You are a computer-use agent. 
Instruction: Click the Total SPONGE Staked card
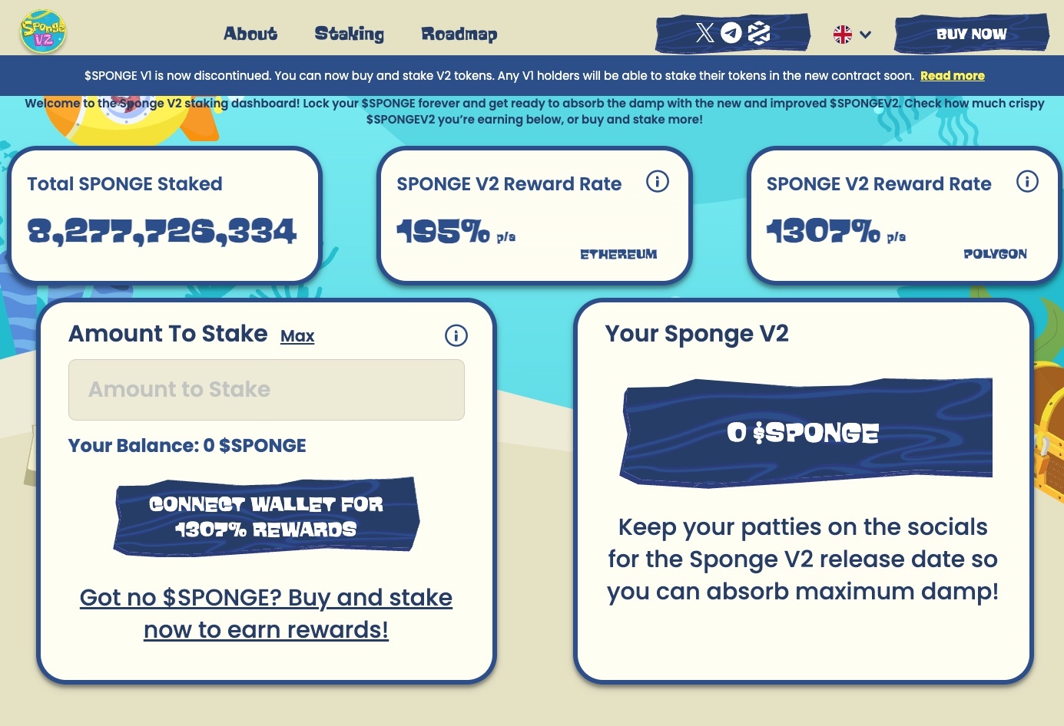coord(164,215)
